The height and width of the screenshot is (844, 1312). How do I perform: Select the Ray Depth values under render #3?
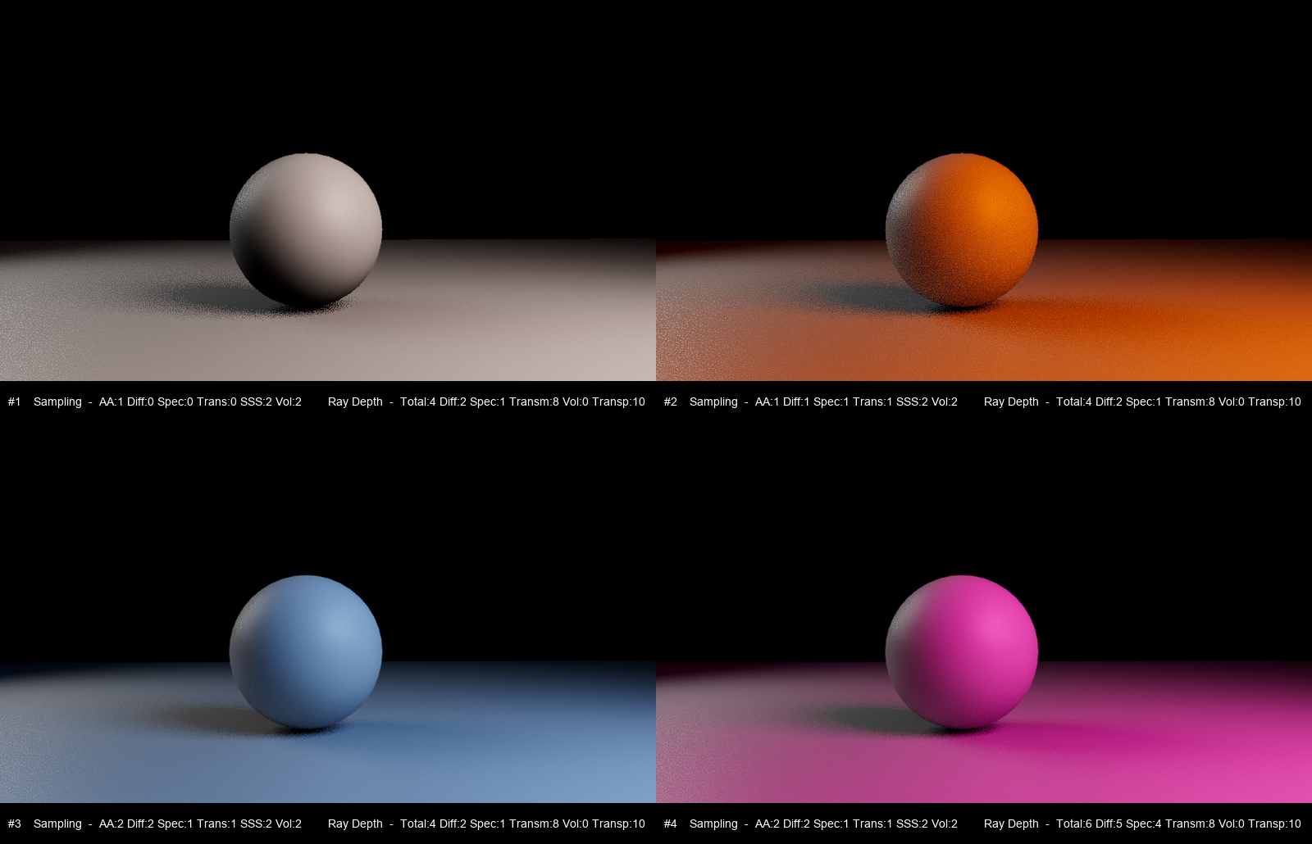[x=522, y=824]
